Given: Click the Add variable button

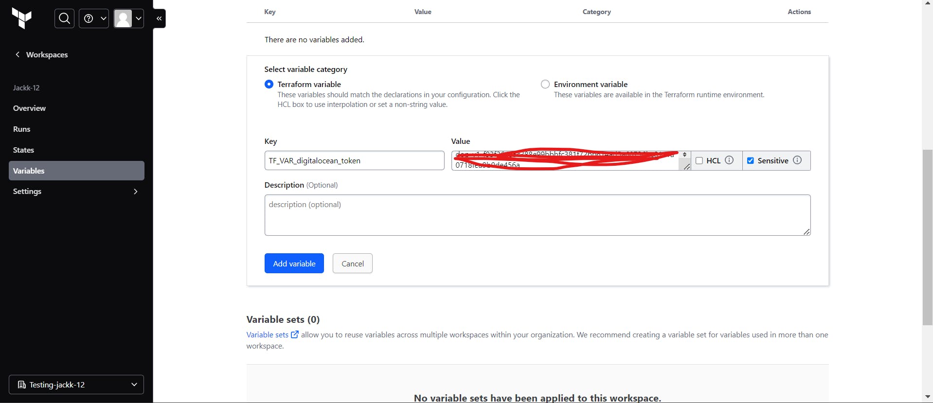Looking at the screenshot, I should pos(294,263).
